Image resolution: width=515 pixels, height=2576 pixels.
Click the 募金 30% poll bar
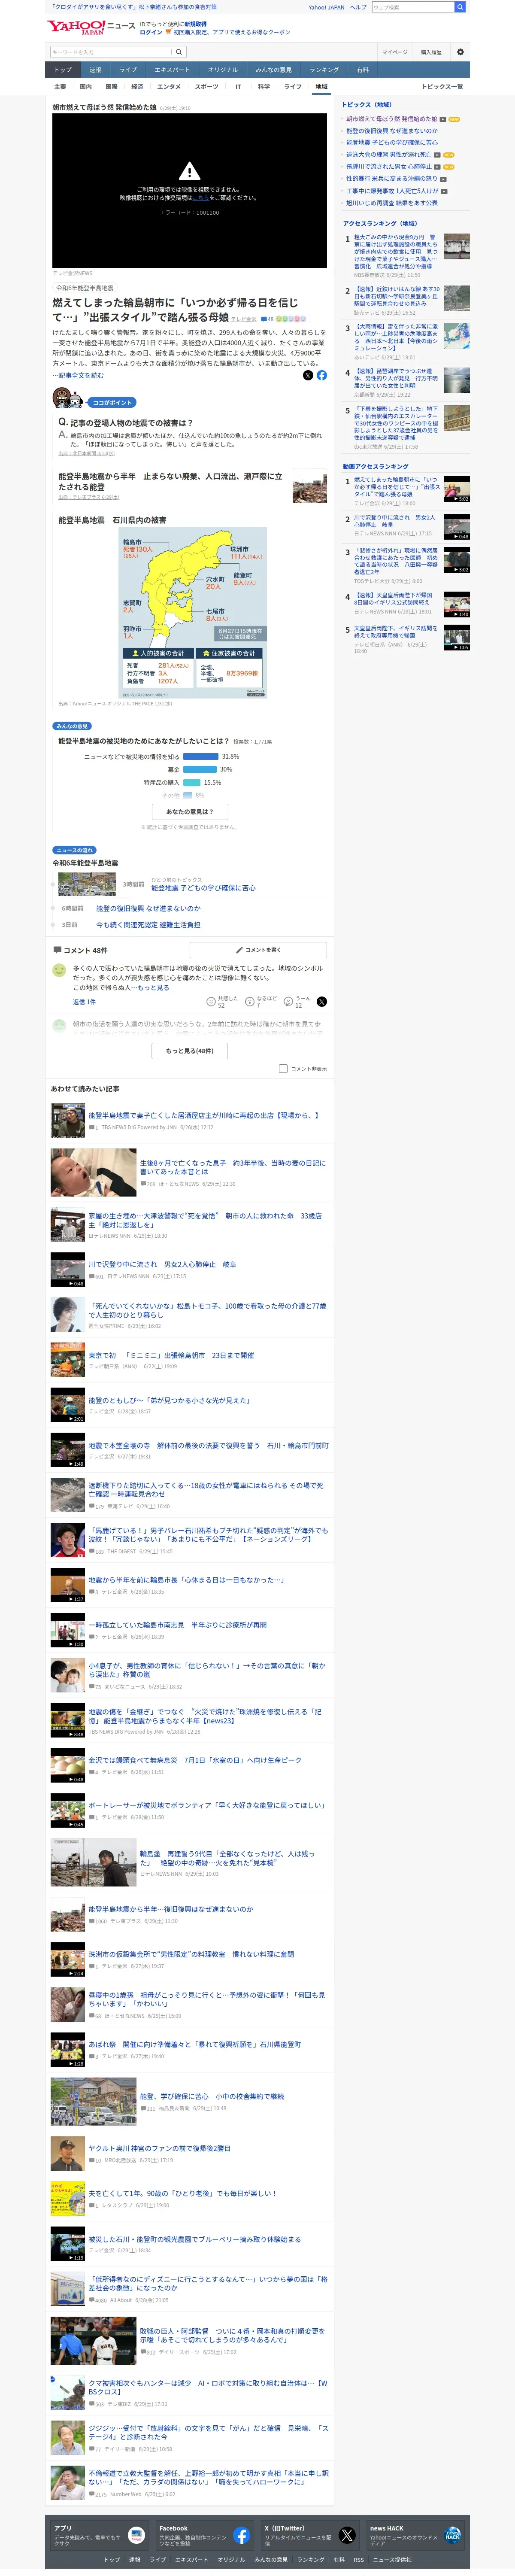click(x=199, y=769)
